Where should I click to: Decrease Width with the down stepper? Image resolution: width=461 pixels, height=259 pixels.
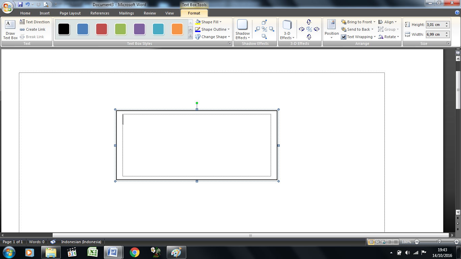(x=447, y=36)
